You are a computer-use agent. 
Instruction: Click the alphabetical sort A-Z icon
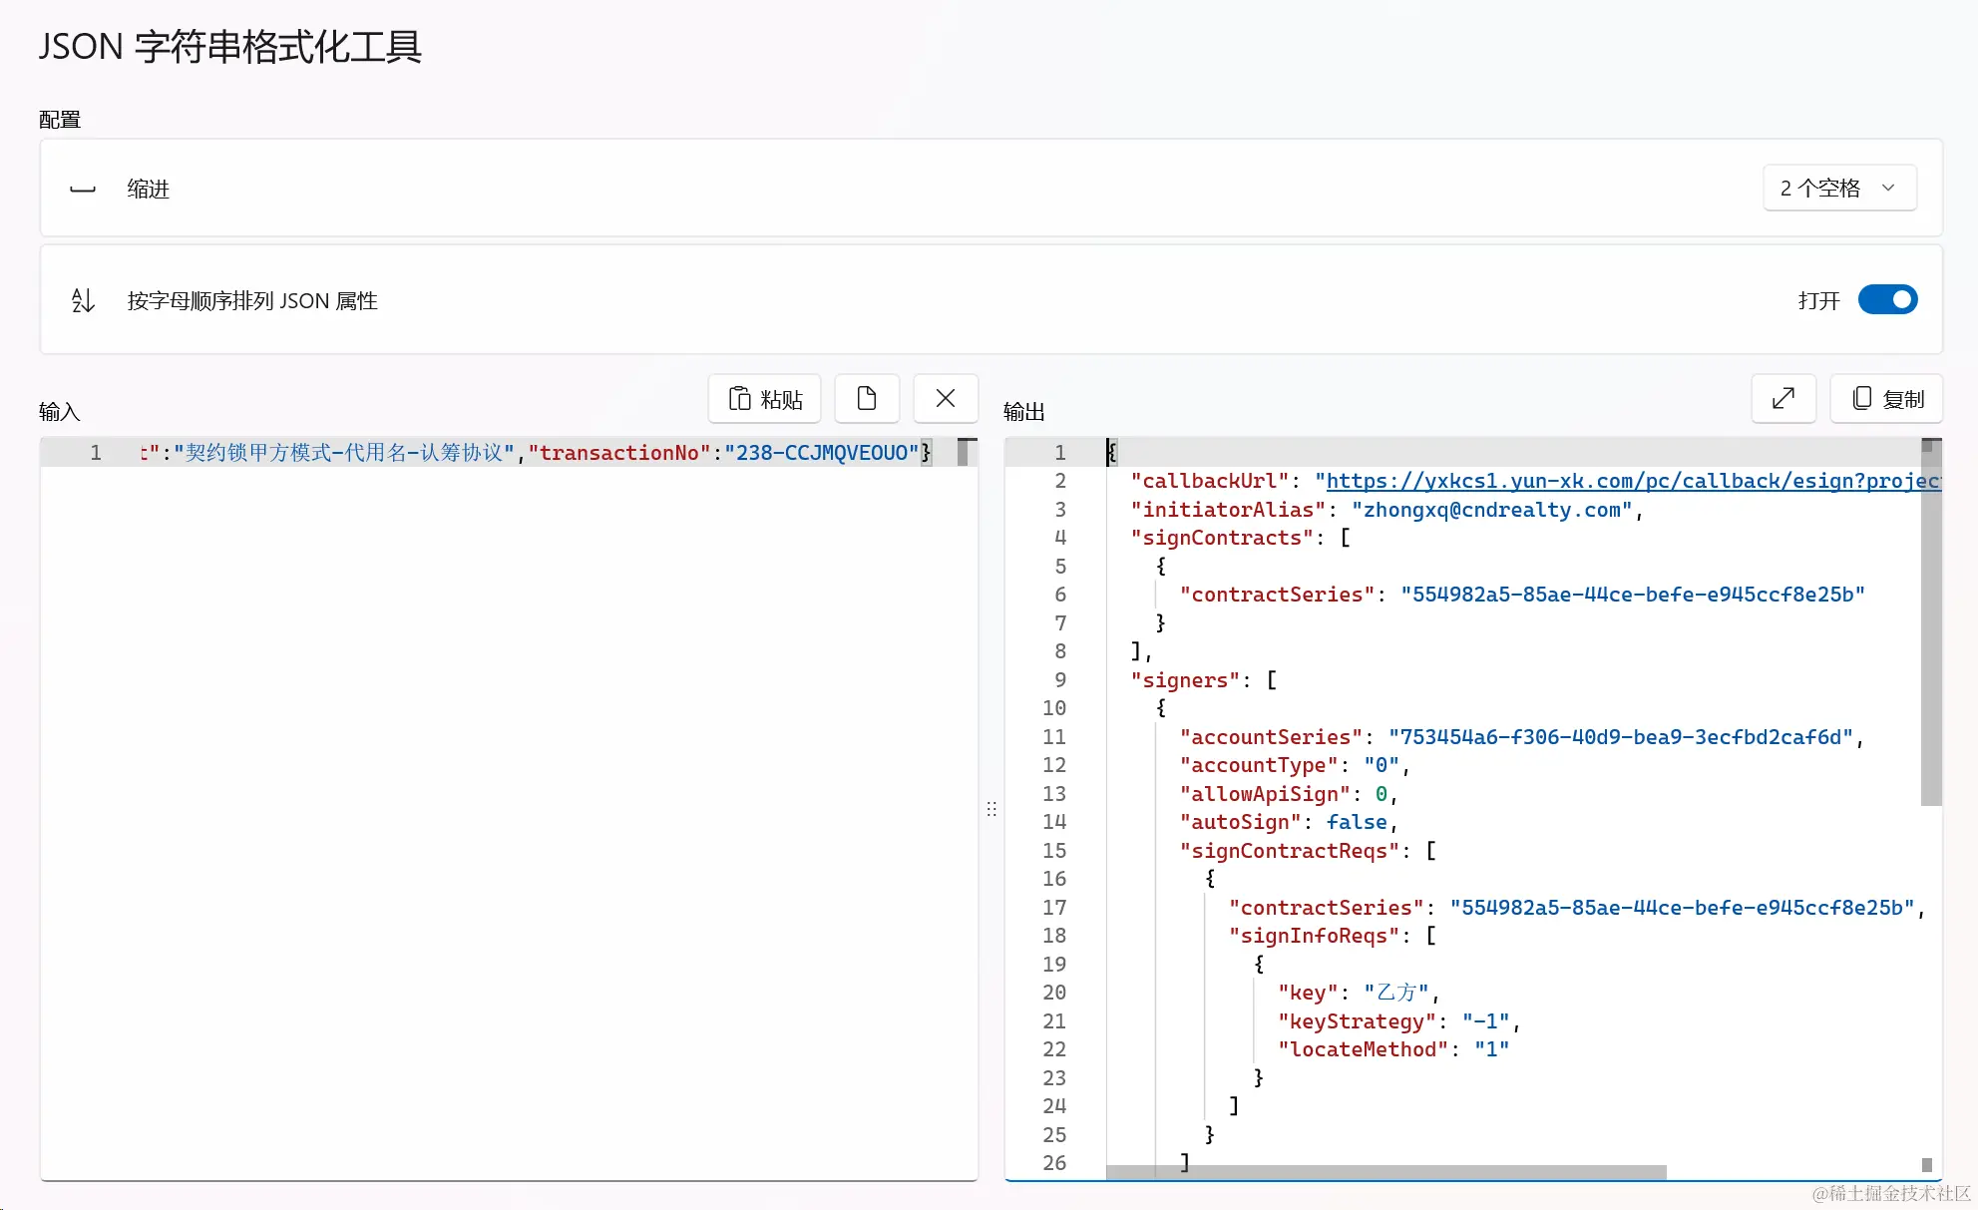[x=83, y=299]
